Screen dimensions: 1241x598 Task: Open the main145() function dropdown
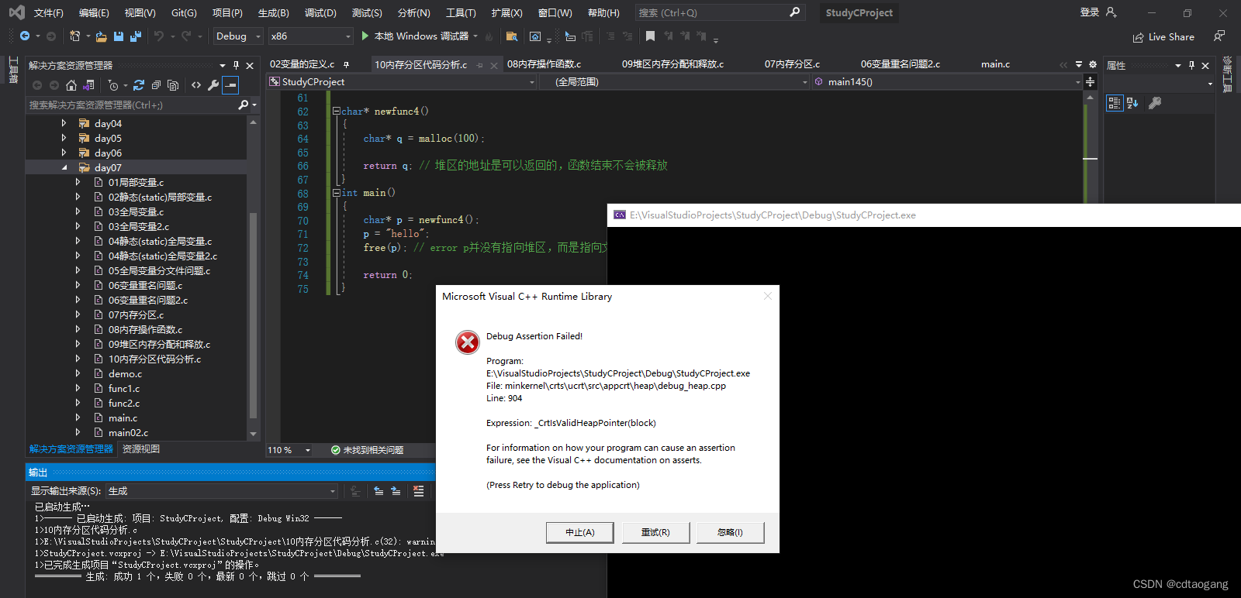[x=947, y=81]
